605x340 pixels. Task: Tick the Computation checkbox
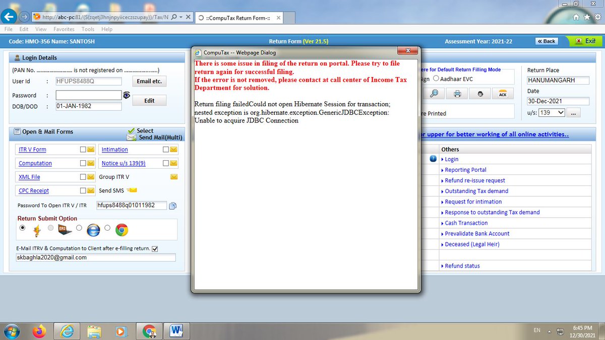point(83,163)
